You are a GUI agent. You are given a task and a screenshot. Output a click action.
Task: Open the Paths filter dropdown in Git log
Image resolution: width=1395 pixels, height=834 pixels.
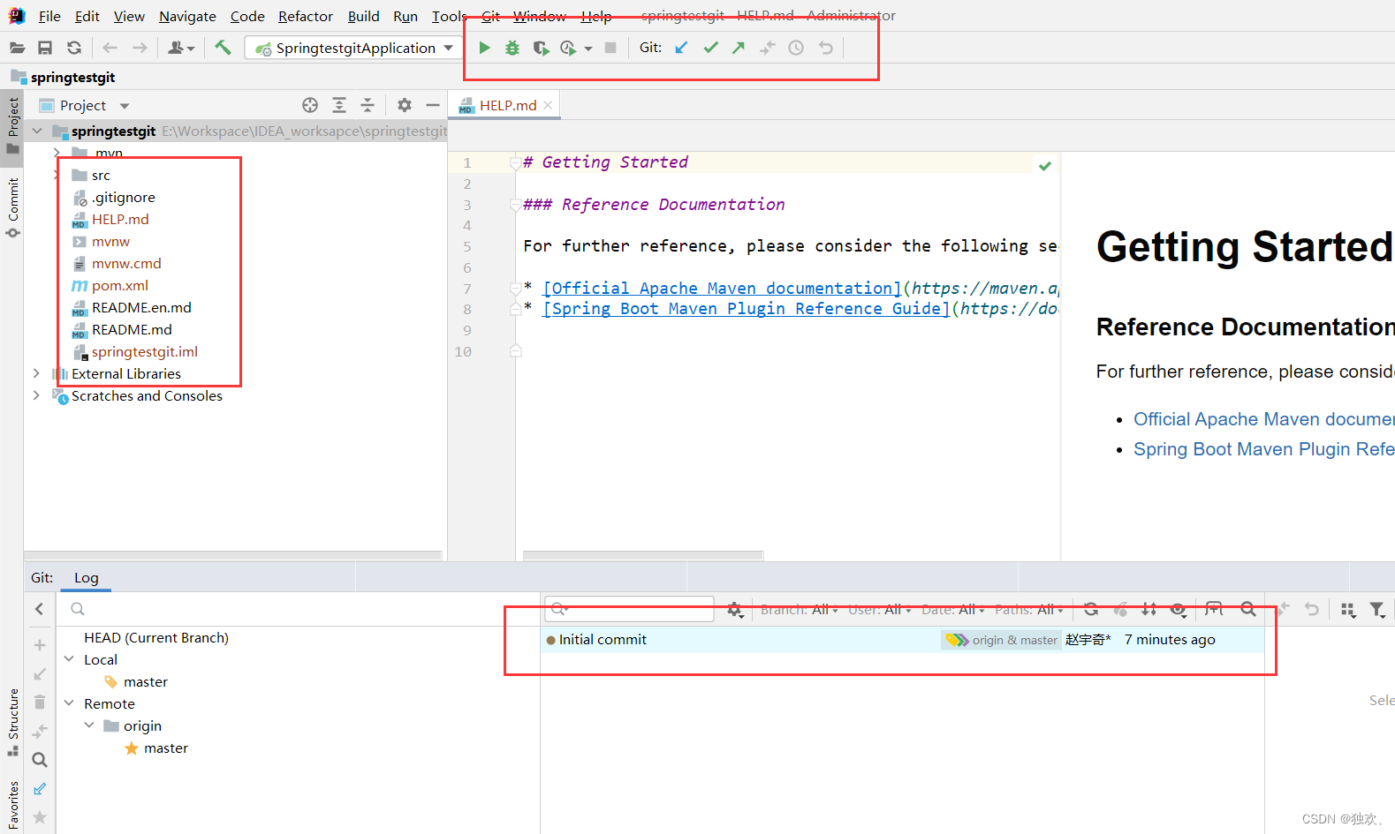pos(1029,610)
